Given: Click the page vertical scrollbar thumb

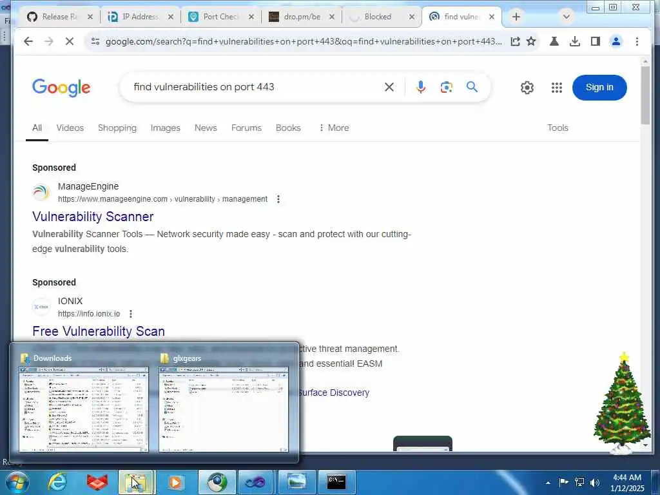Looking at the screenshot, I should click(645, 95).
